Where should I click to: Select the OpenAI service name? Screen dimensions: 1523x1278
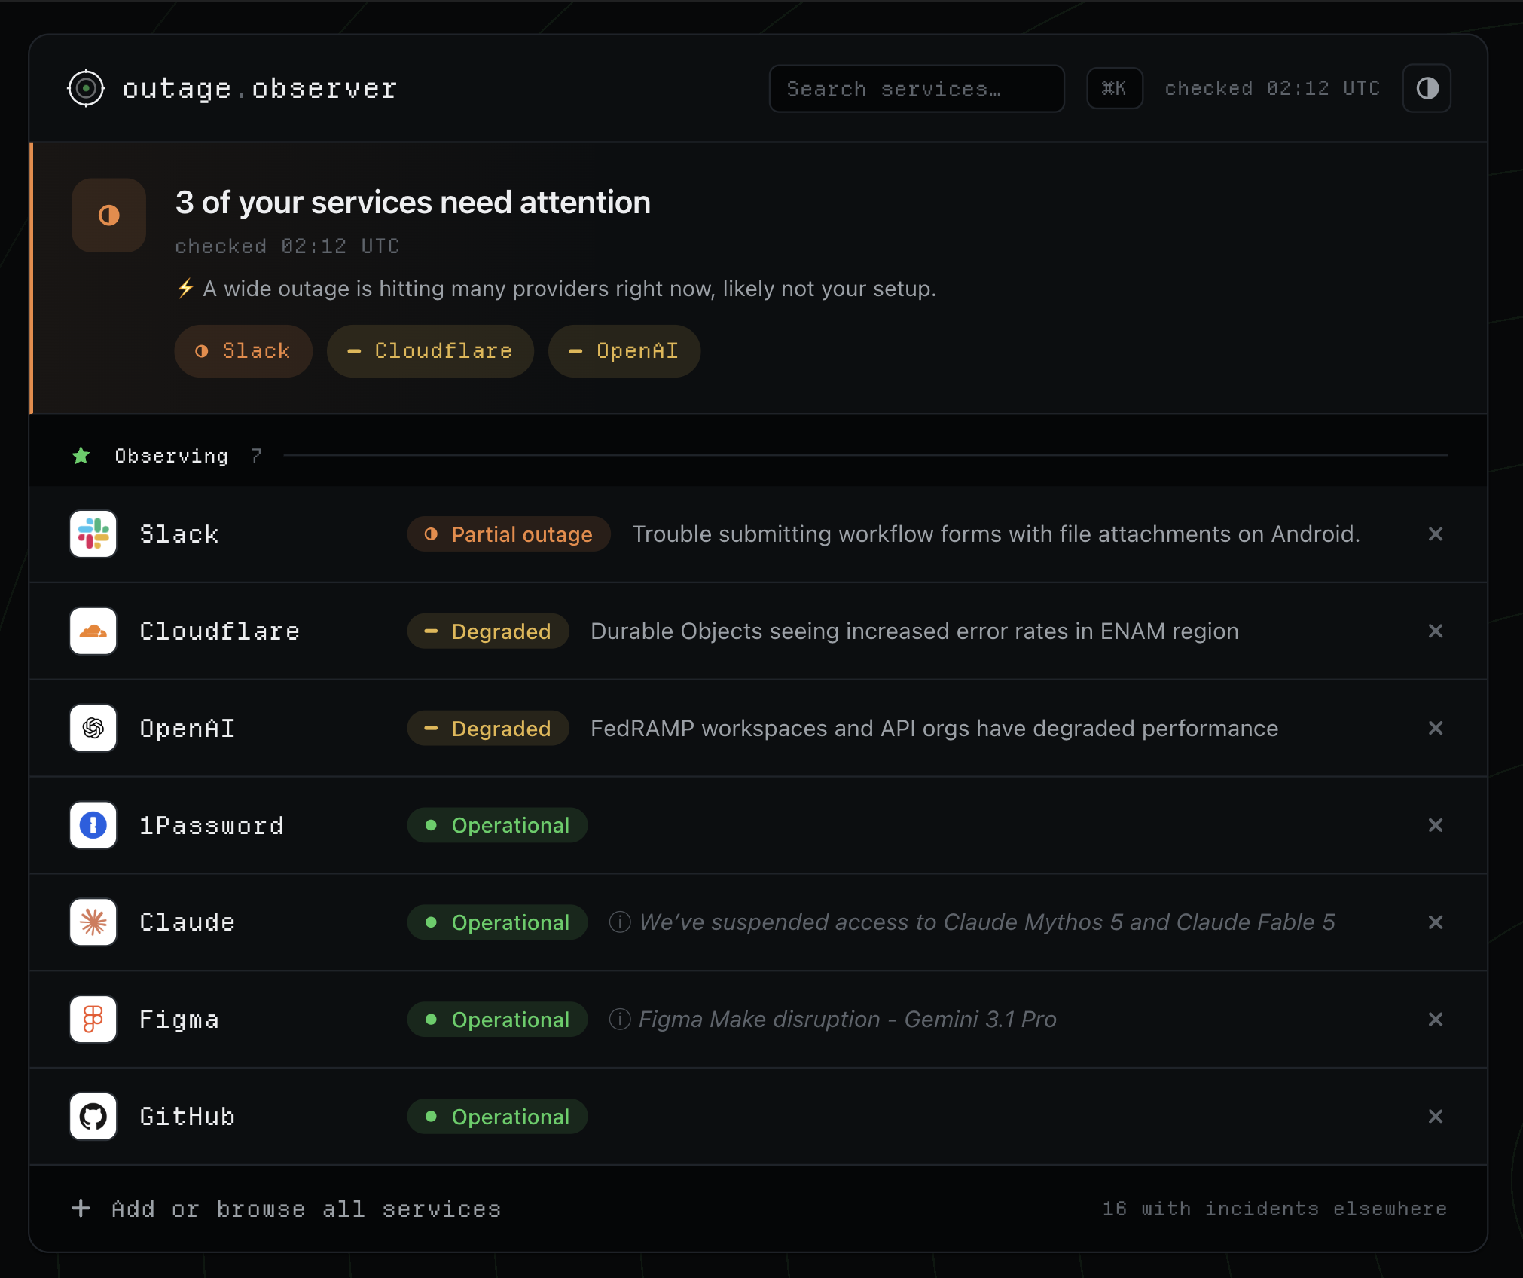coord(188,729)
